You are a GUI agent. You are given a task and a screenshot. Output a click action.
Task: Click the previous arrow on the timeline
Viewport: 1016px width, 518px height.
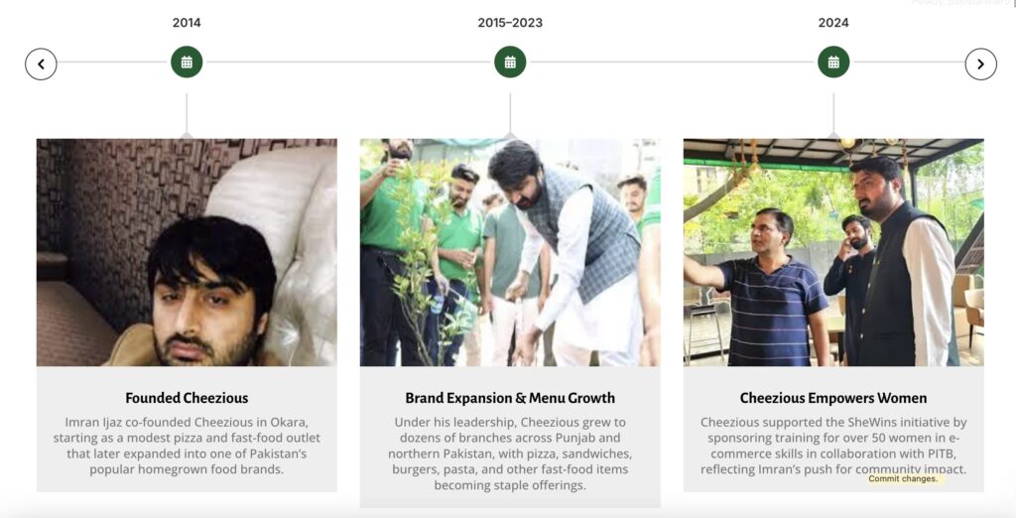[41, 64]
